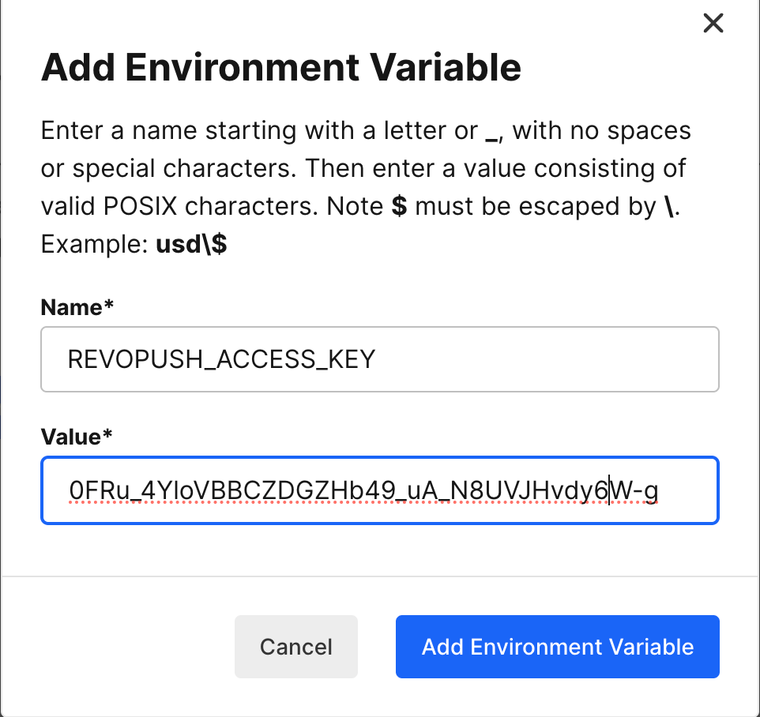Image resolution: width=760 pixels, height=717 pixels.
Task: Click the Cancel button
Action: (296, 647)
